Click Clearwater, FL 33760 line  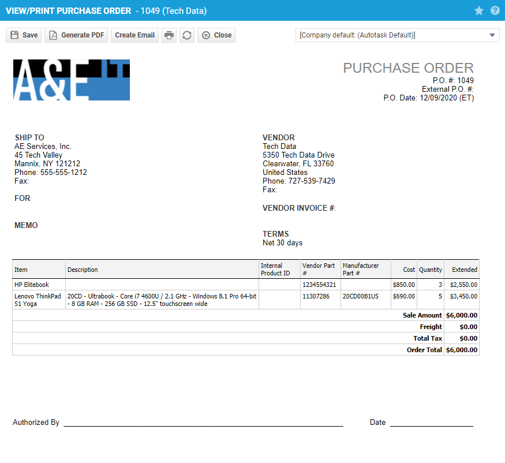click(298, 164)
